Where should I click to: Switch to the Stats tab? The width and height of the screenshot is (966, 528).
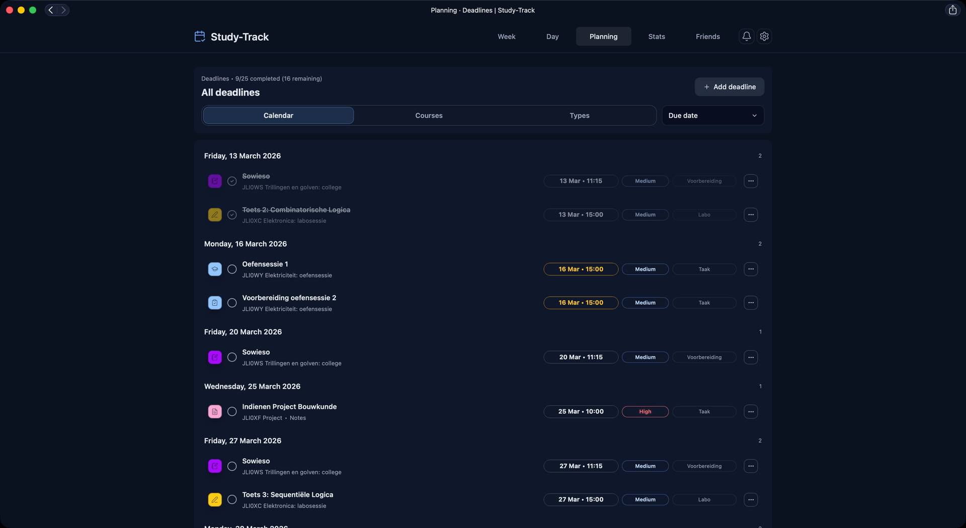tap(657, 36)
